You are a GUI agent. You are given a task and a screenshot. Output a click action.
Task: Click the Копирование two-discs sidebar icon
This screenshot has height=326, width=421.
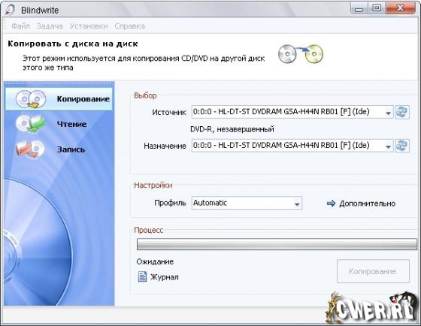(31, 99)
